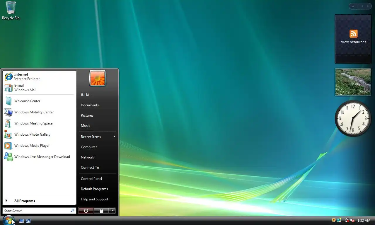Open Control Panel

98,179
